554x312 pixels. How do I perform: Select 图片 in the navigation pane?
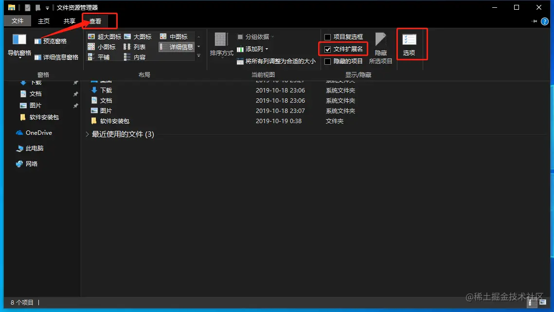(x=36, y=106)
